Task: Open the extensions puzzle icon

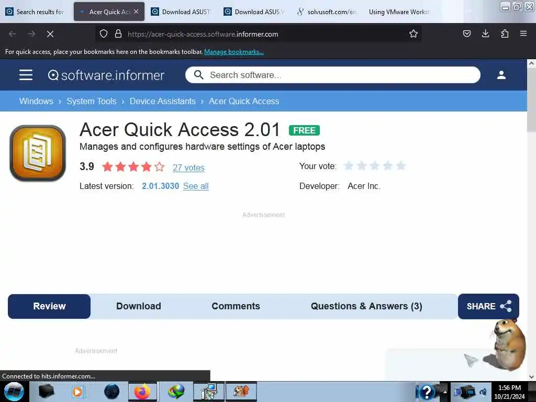Action: pyautogui.click(x=505, y=33)
